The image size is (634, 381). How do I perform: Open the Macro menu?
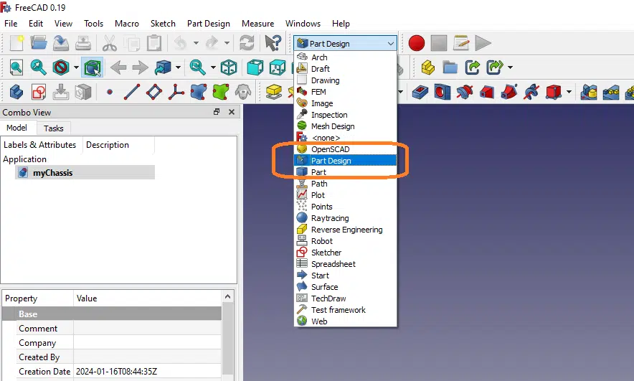127,24
